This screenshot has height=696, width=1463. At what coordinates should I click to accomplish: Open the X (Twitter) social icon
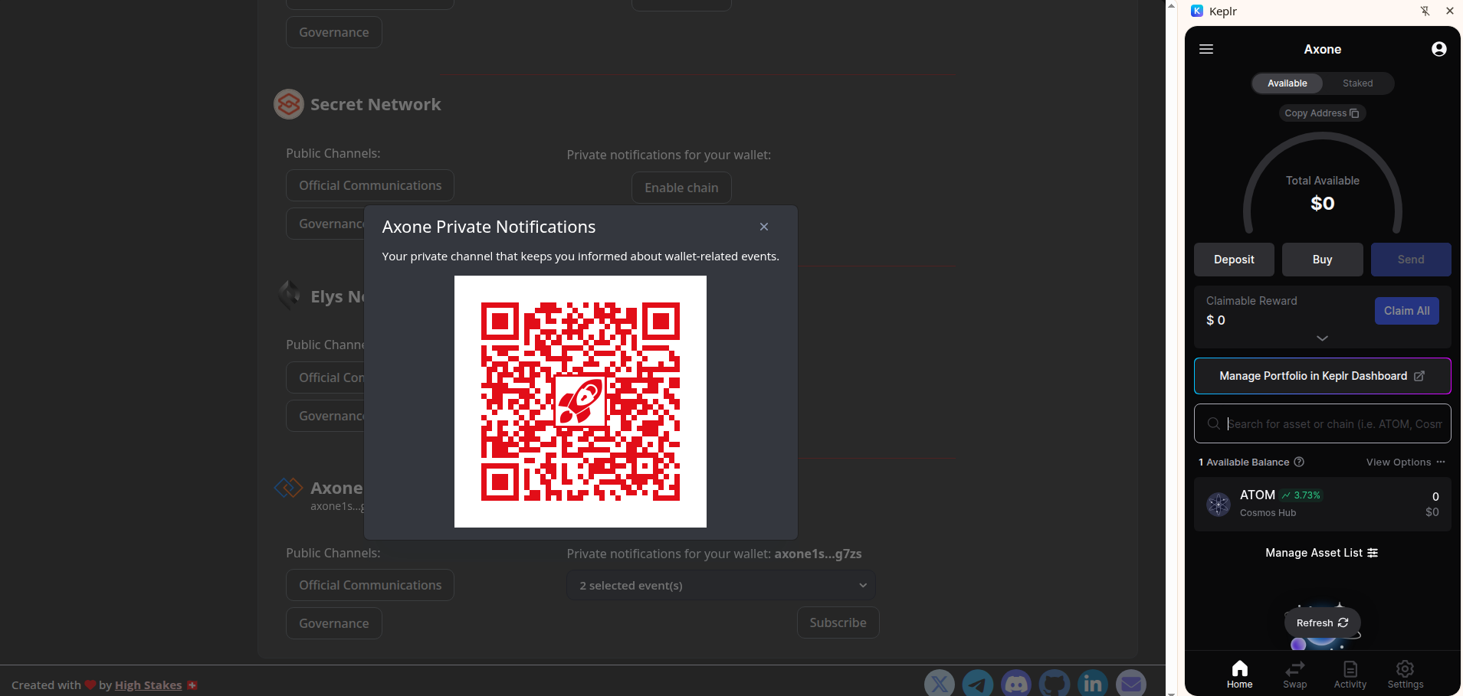(940, 684)
